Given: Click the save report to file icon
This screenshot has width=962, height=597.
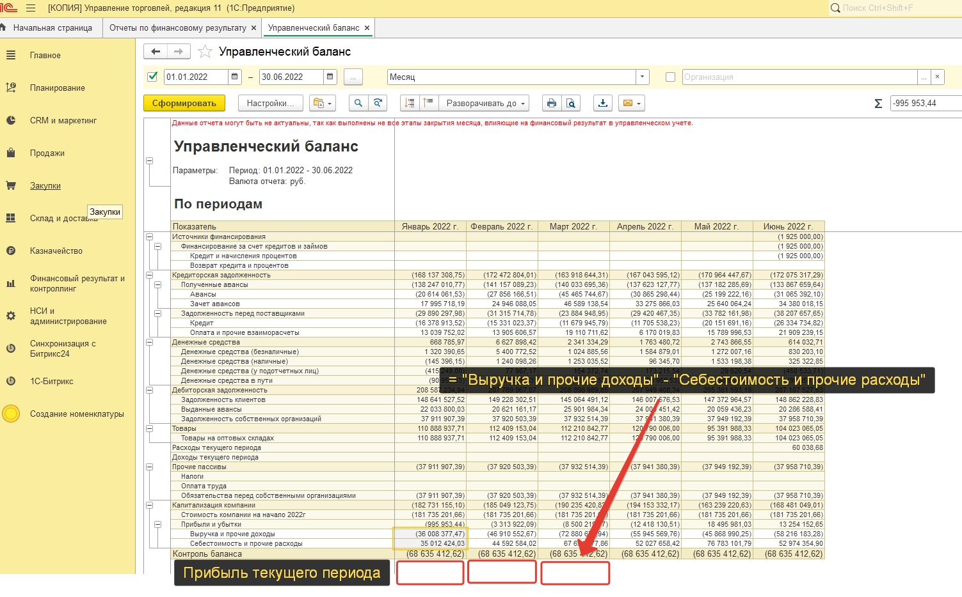Looking at the screenshot, I should 602,103.
